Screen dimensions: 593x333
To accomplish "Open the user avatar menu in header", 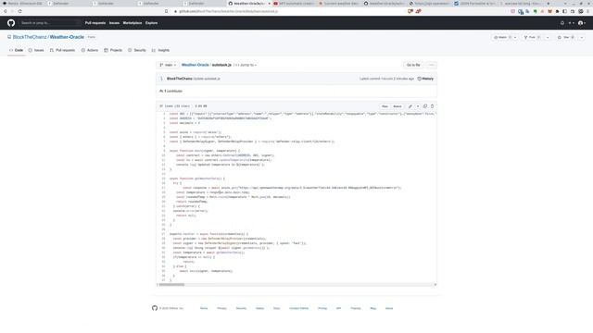I will [582, 23].
